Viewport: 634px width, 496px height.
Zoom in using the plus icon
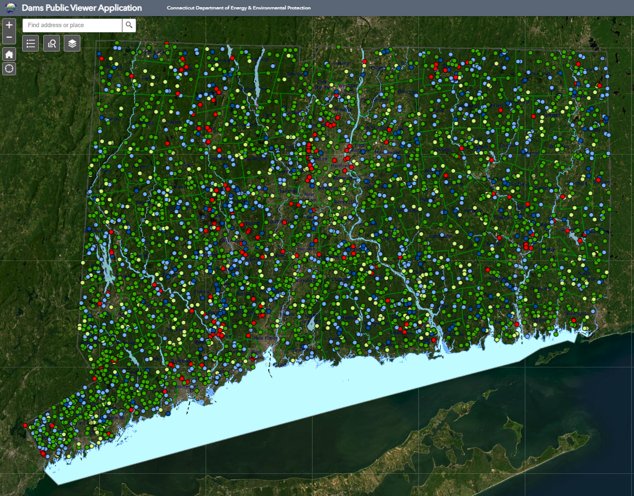point(9,25)
